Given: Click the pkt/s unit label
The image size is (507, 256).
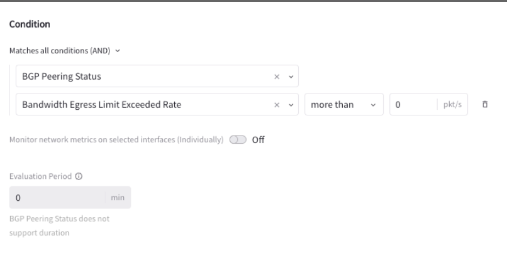Looking at the screenshot, I should (452, 105).
